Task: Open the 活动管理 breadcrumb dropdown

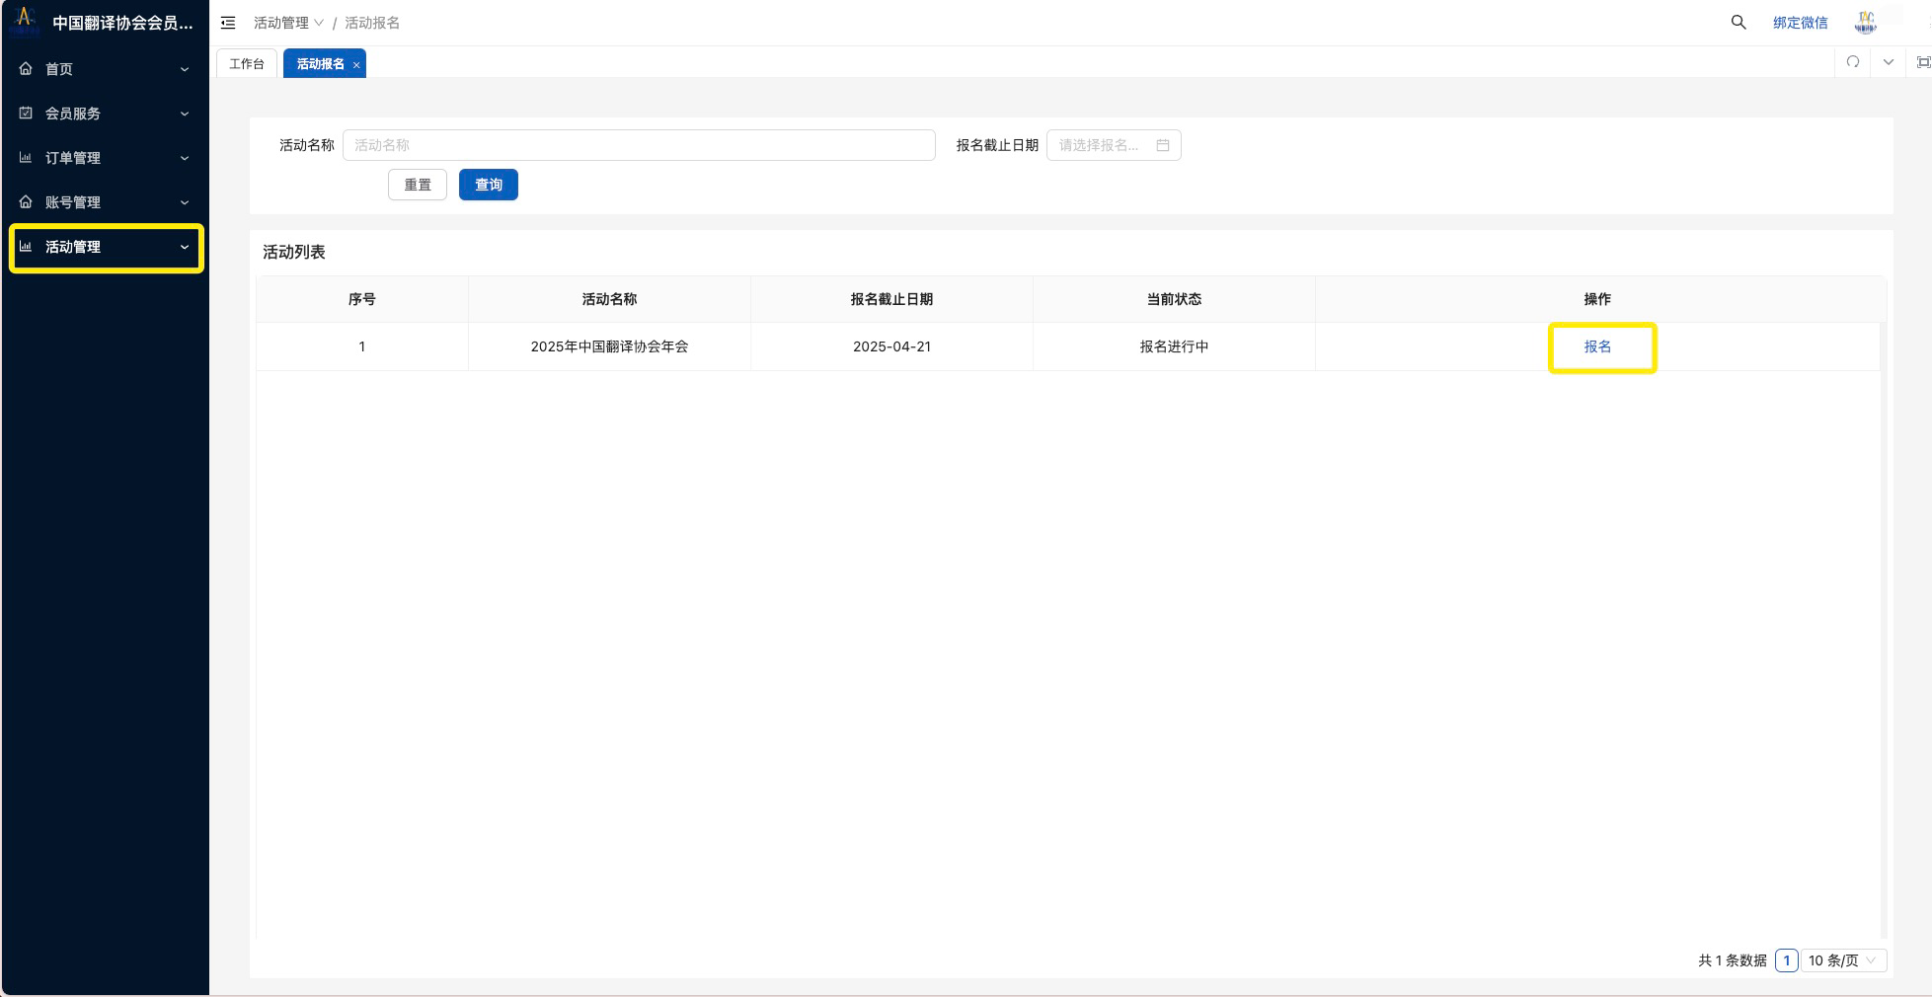Action: pos(288,23)
